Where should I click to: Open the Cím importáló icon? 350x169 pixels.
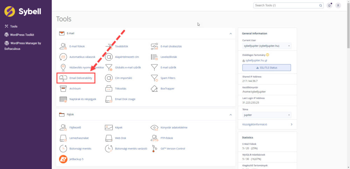tap(109, 78)
